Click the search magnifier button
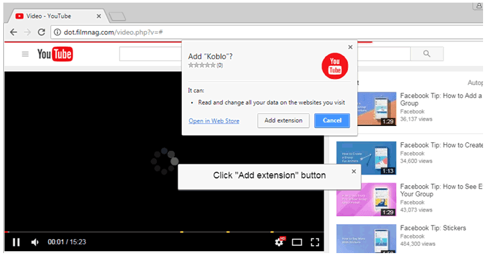Viewport: 487px width, 259px height. (x=427, y=54)
